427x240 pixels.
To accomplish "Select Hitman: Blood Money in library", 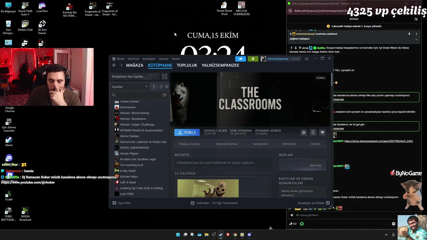I will 134,113.
